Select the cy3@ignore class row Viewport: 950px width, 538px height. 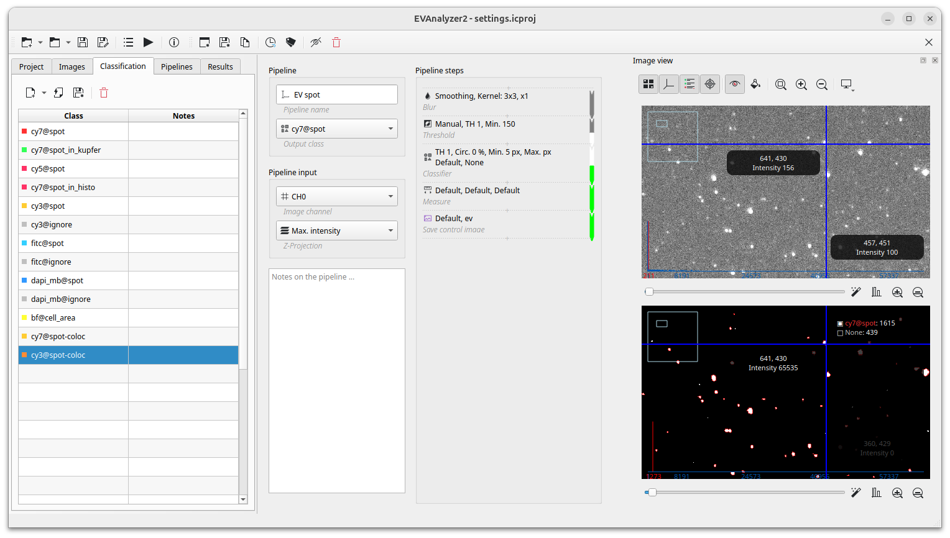[x=129, y=224]
